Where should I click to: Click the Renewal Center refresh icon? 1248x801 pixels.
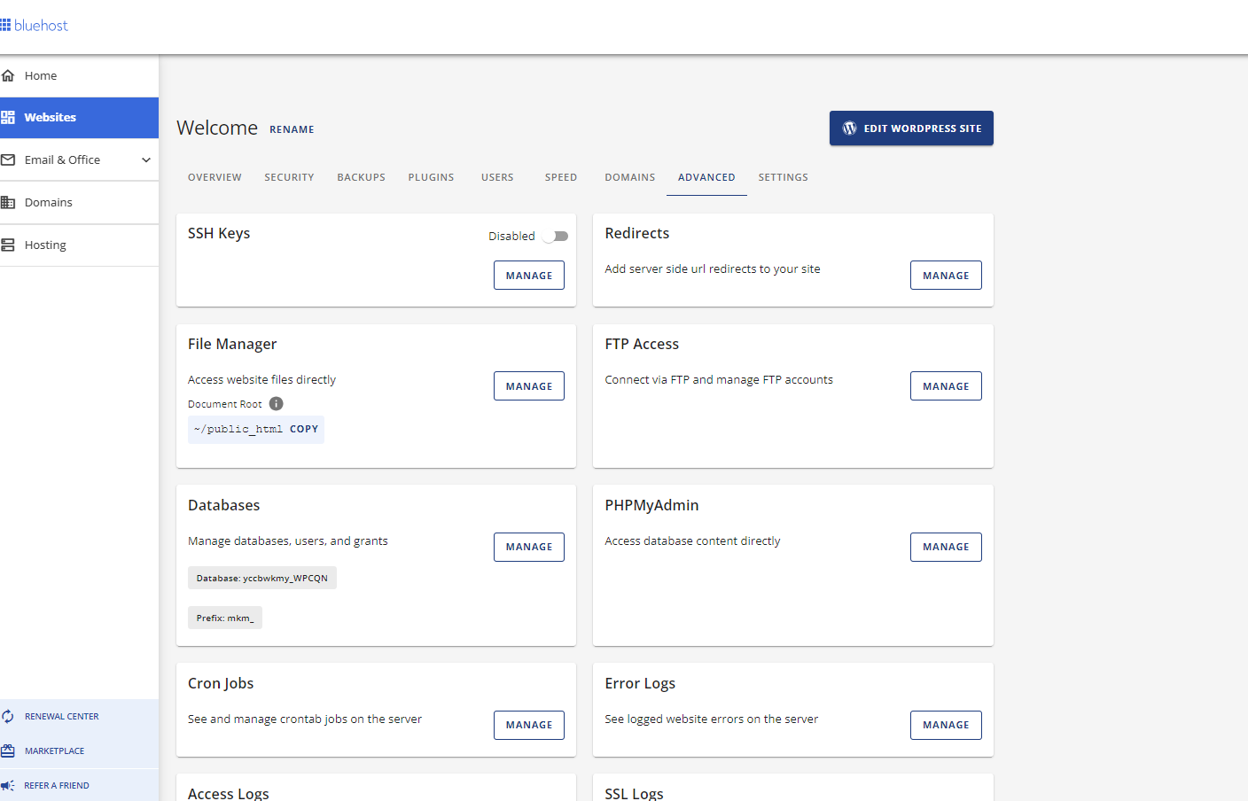tap(8, 716)
